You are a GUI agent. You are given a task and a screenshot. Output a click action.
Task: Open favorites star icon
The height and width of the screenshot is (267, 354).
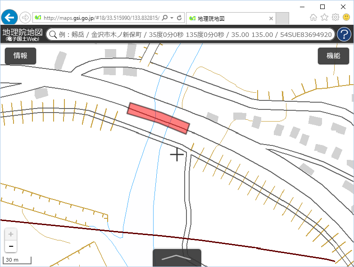pyautogui.click(x=324, y=17)
